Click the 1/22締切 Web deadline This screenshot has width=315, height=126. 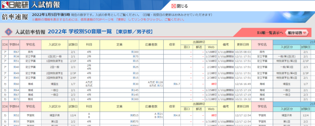coord(211,99)
